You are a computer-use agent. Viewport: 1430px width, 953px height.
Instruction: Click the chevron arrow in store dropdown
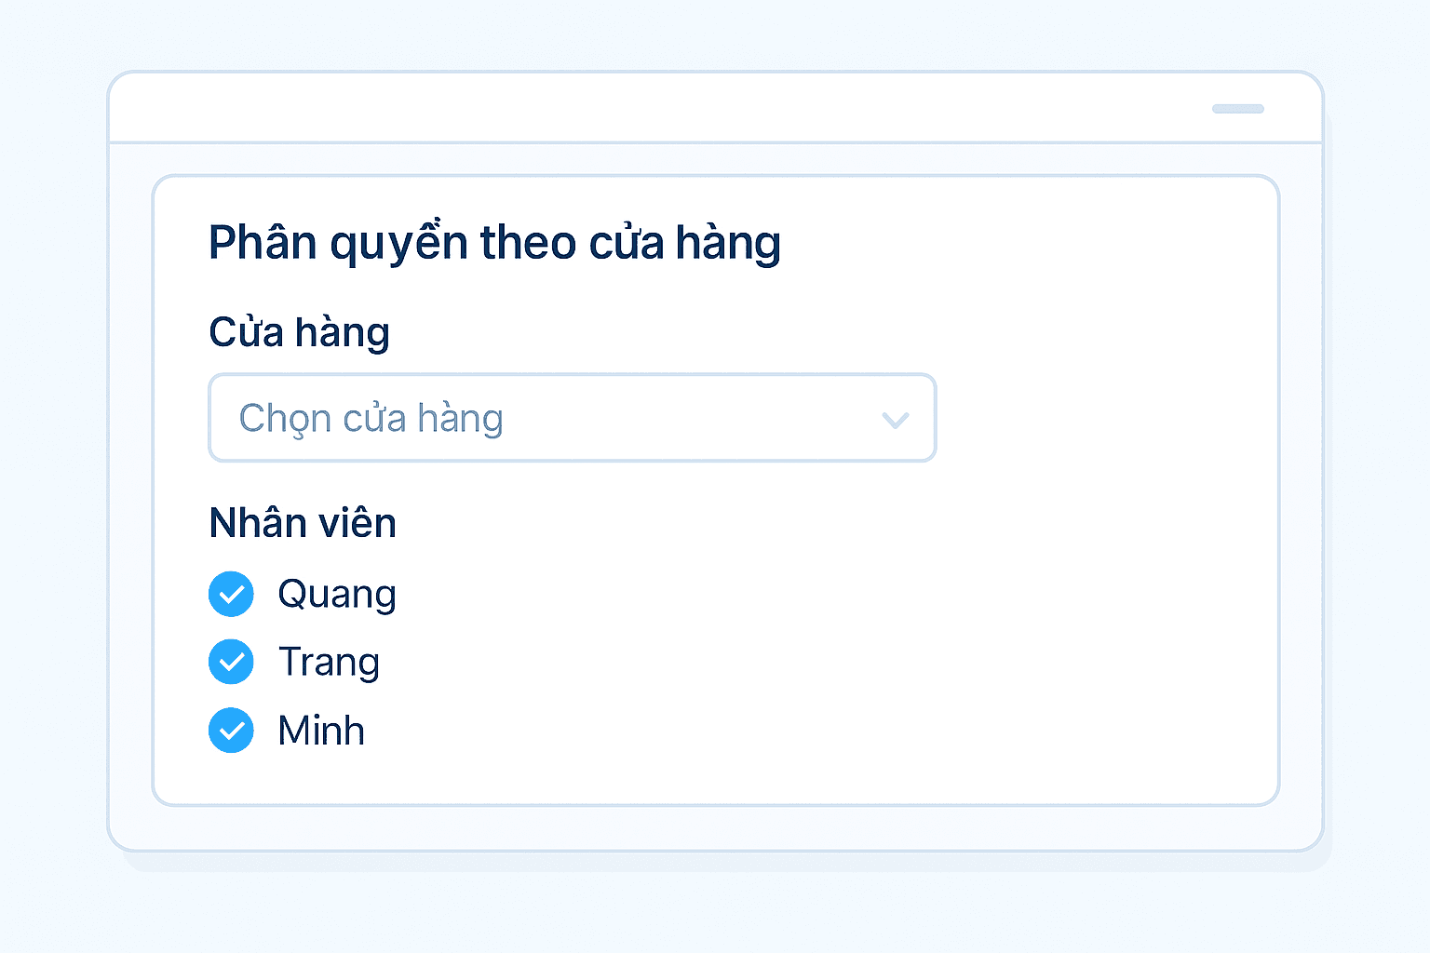click(x=895, y=420)
